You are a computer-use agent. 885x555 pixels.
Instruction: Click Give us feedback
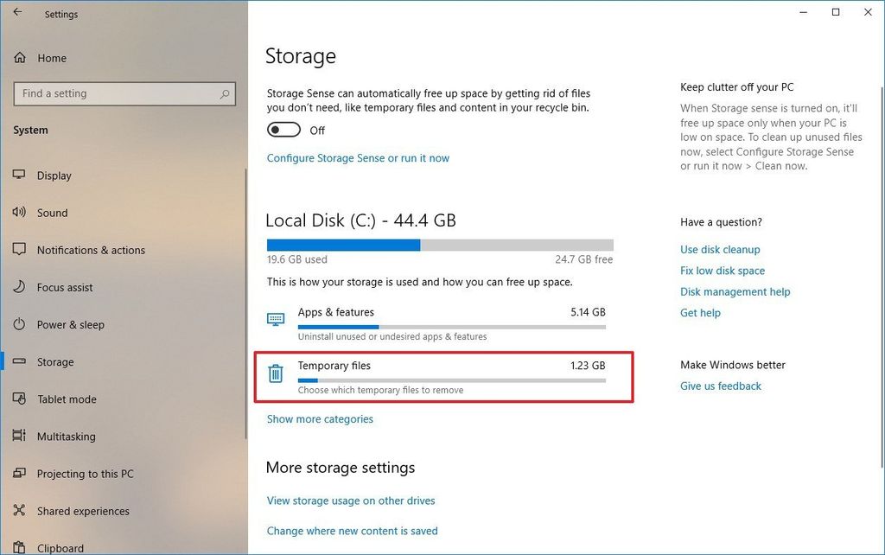(720, 386)
